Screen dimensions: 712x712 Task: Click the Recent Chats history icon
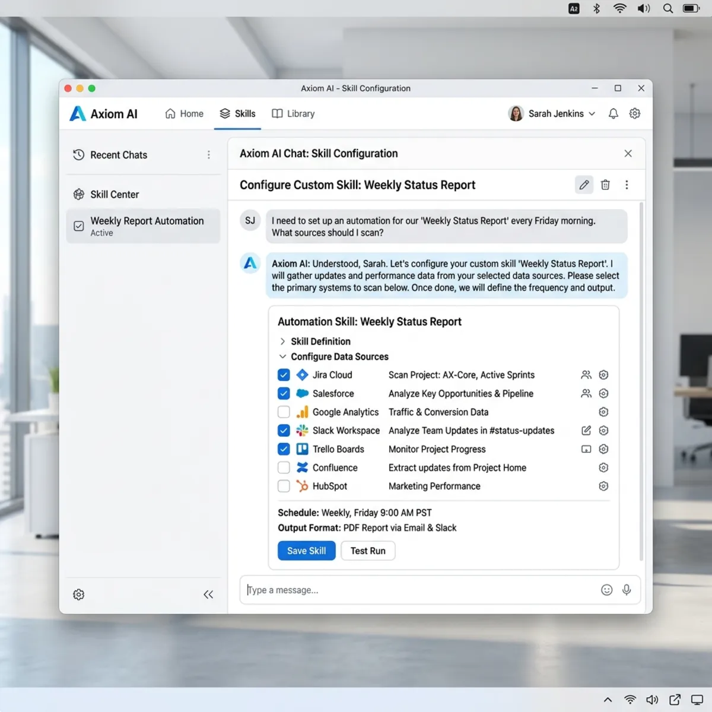point(78,155)
